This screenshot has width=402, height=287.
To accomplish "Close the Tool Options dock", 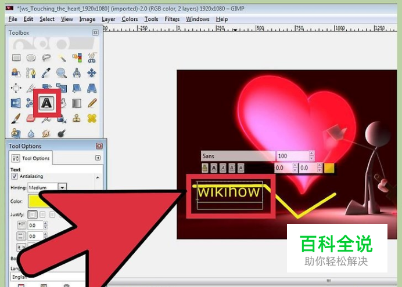I will (99, 146).
